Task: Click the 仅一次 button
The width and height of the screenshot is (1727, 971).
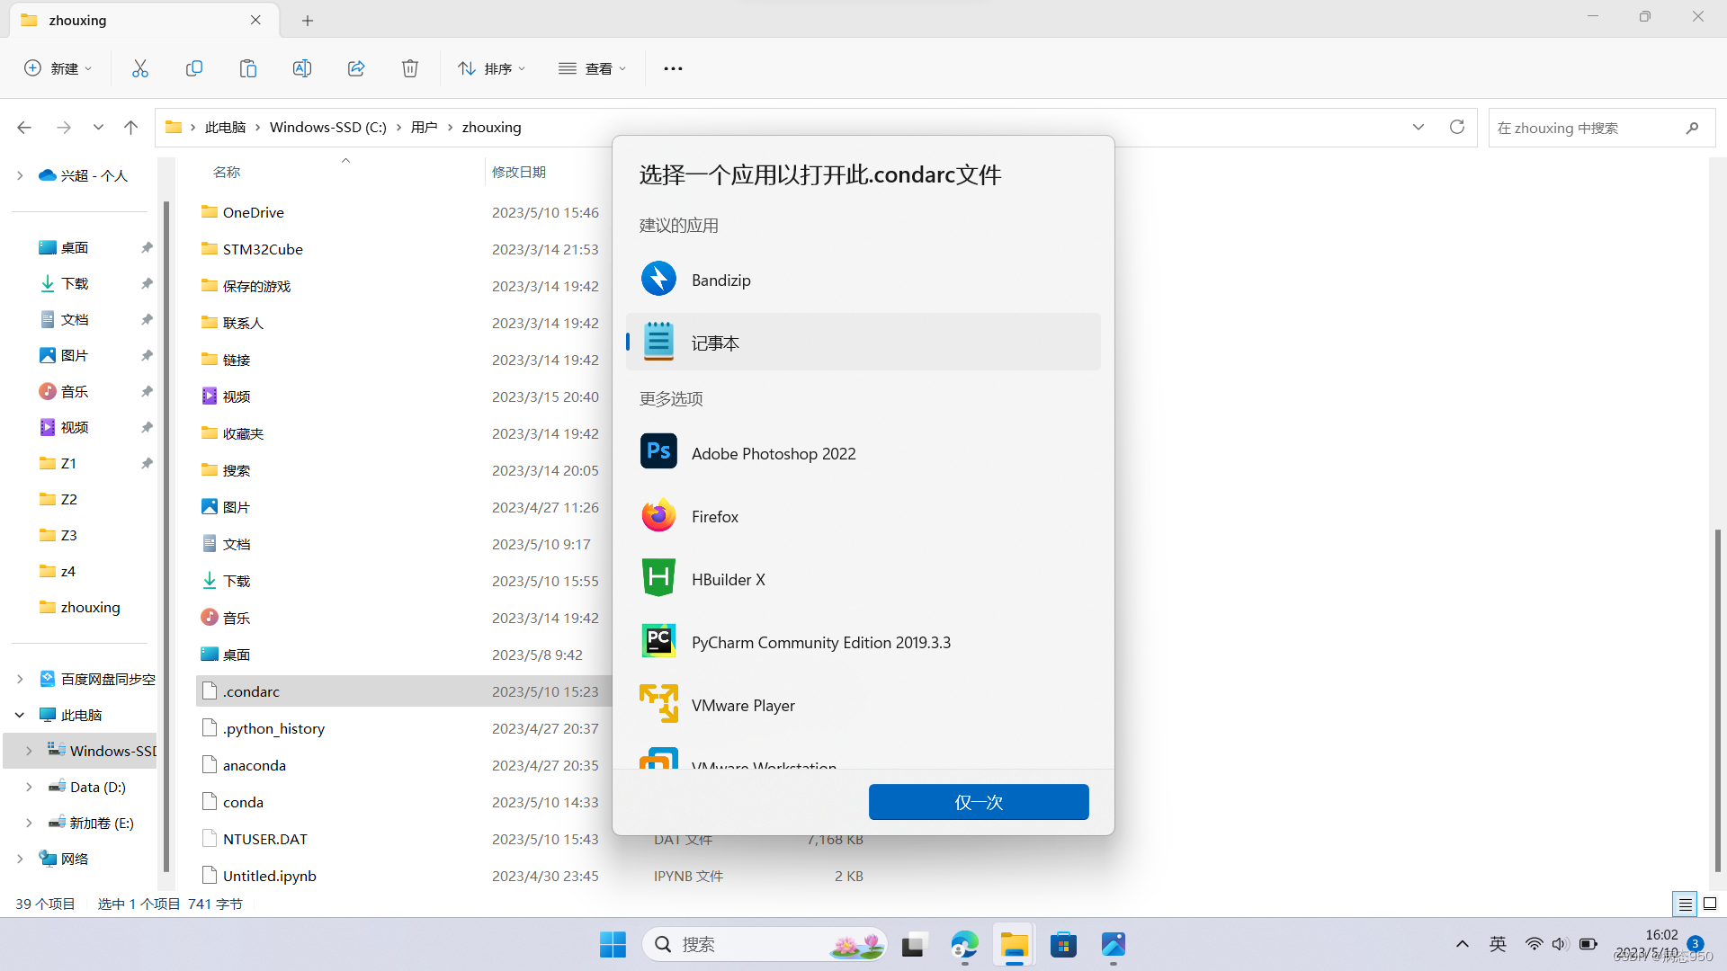Action: [978, 802]
